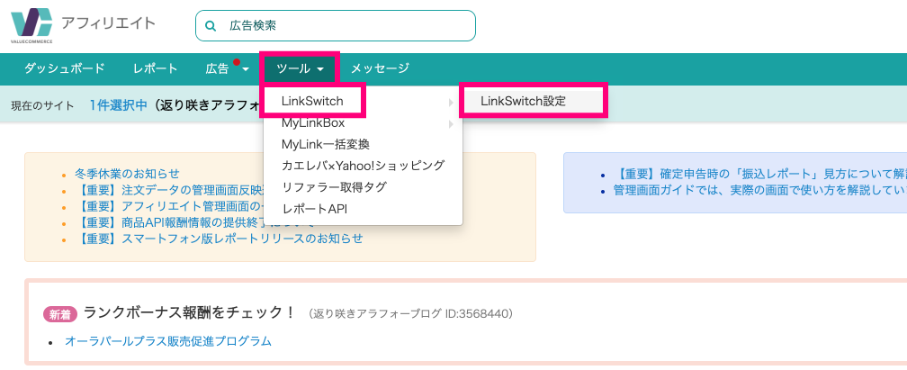
Task: Expand the LinkSwitch submenu arrow
Action: [x=451, y=102]
